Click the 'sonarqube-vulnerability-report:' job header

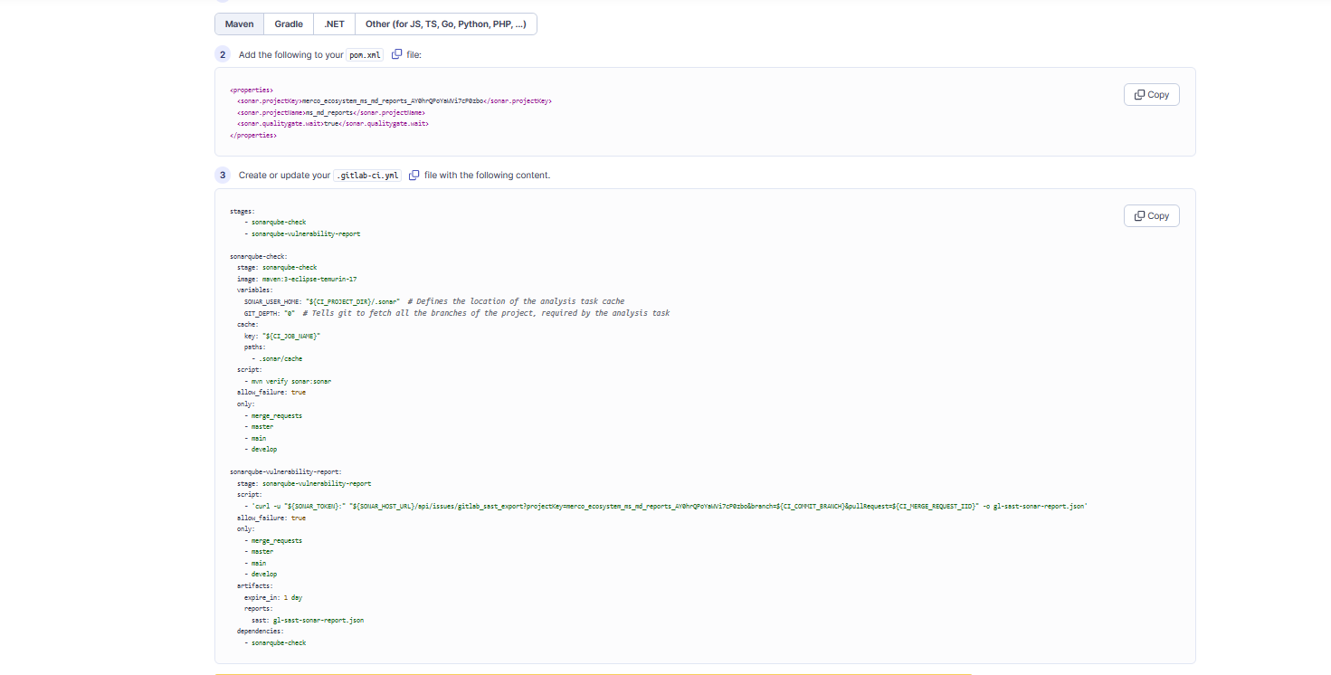tap(286, 472)
